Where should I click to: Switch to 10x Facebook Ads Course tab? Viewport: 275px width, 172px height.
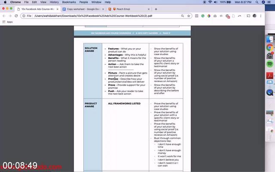tap(38, 9)
